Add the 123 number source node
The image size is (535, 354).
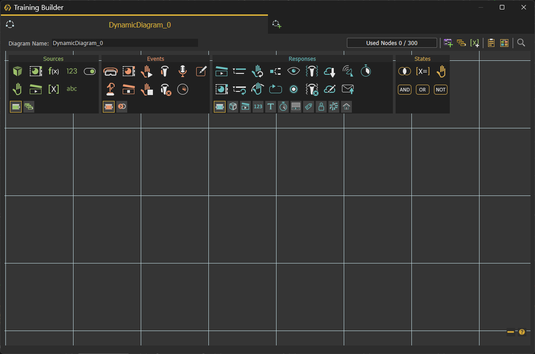tap(72, 71)
